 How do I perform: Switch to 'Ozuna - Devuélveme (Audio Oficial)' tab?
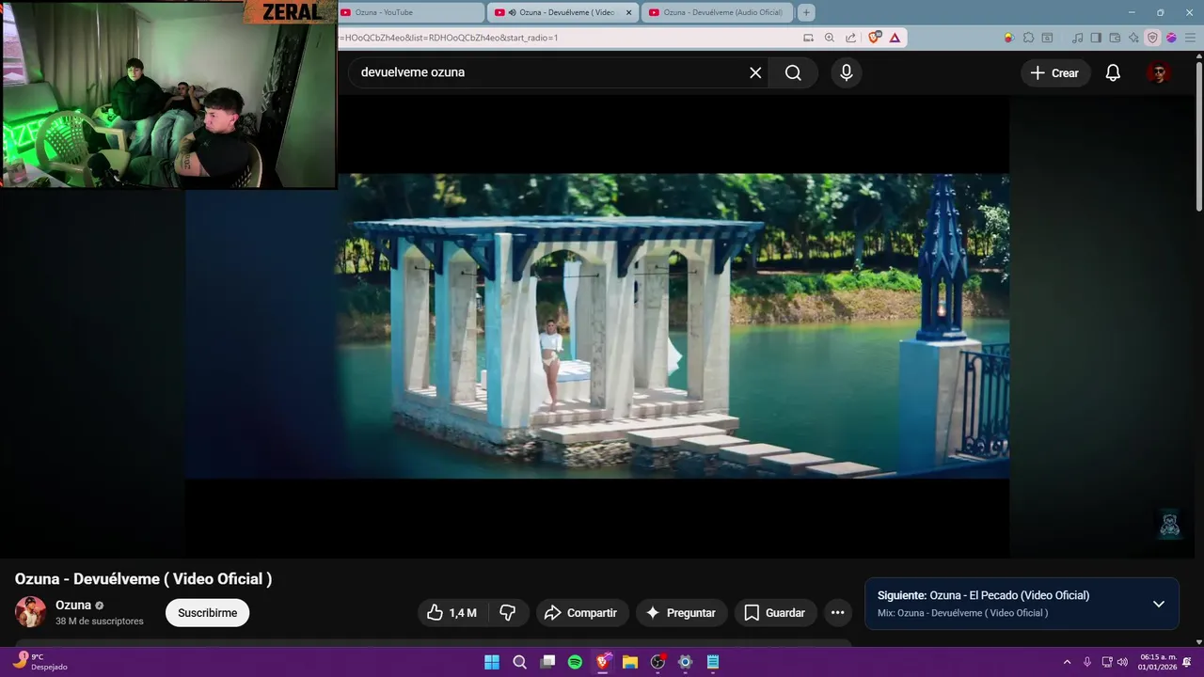coord(718,12)
